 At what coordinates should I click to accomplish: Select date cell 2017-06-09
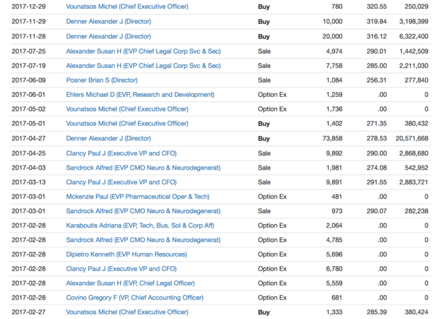(29, 80)
